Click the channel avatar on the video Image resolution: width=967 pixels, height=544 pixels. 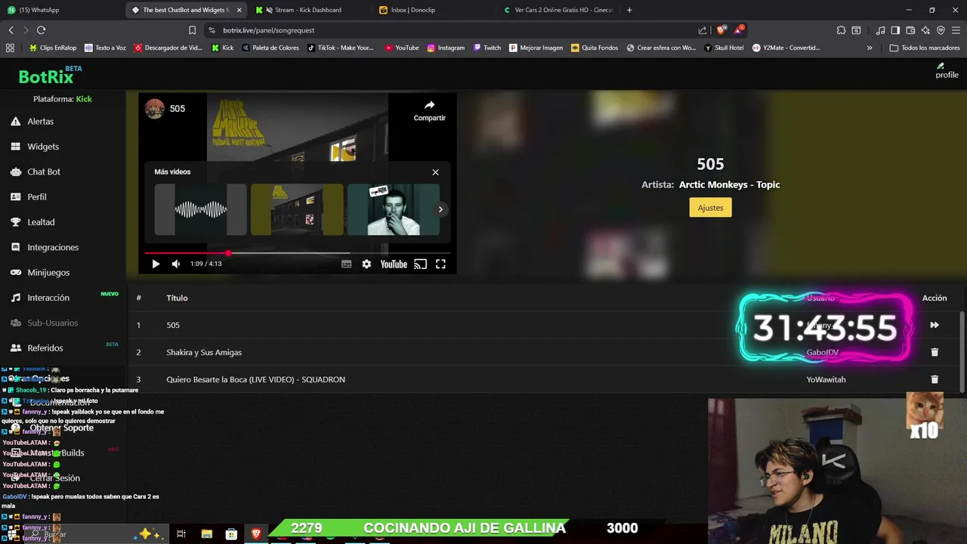tap(155, 108)
